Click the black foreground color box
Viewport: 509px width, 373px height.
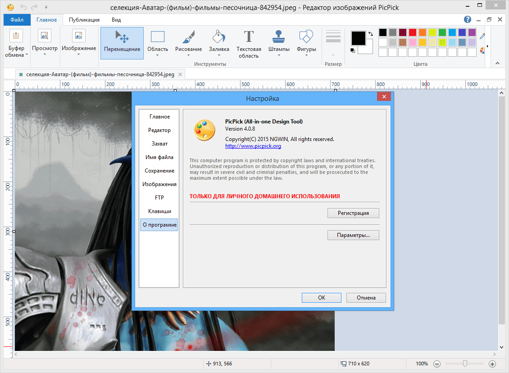[x=359, y=38]
